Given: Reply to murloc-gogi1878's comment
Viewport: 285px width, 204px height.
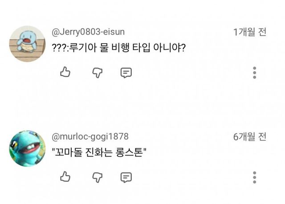Looking at the screenshot, I should tap(126, 177).
